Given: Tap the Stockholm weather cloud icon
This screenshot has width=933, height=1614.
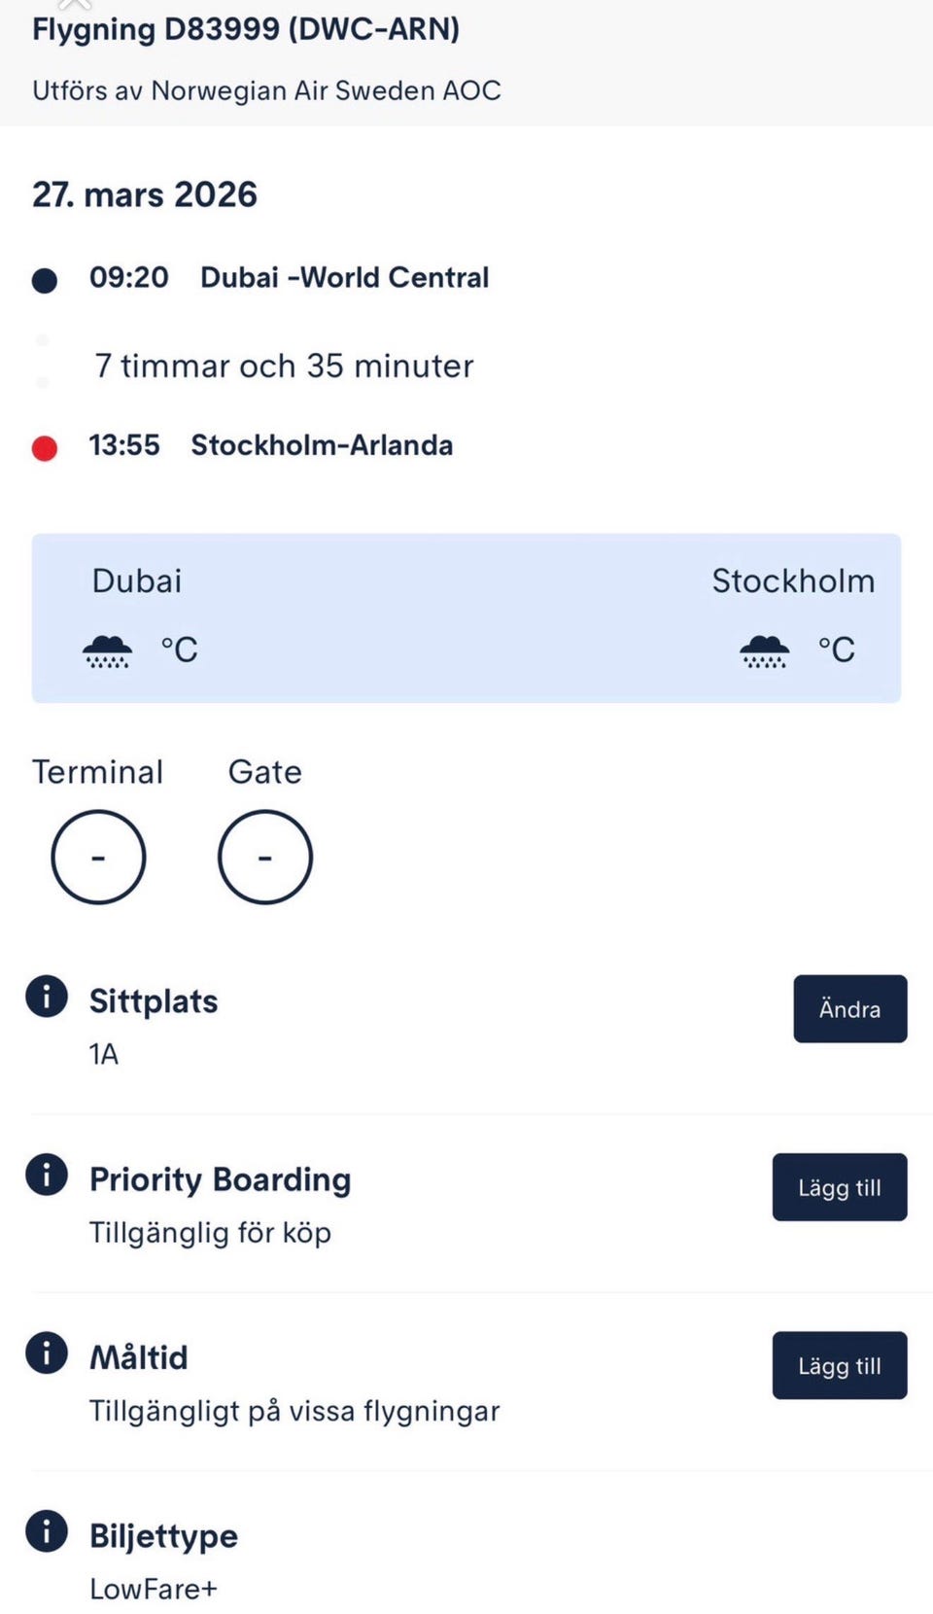Looking at the screenshot, I should [765, 650].
